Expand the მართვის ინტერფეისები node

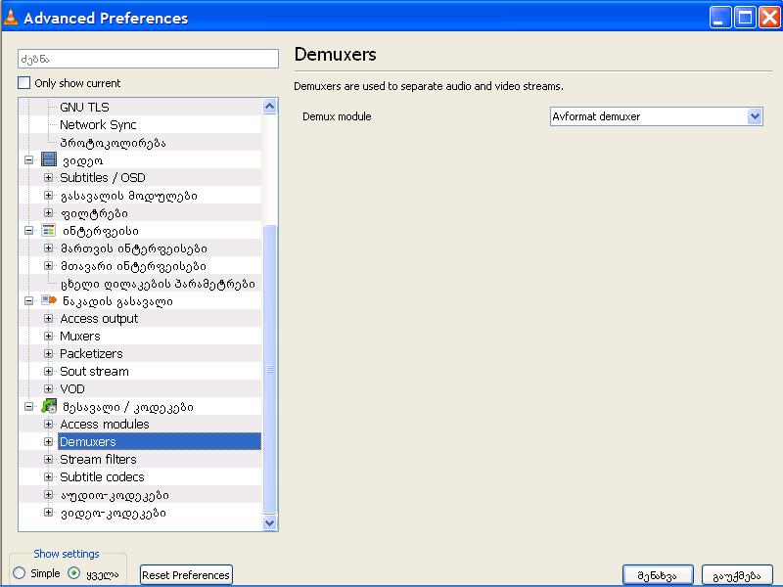48,248
